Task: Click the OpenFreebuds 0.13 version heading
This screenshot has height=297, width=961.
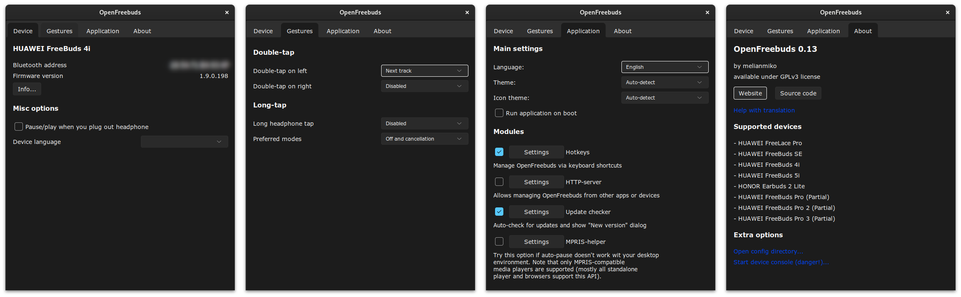Action: pos(775,49)
